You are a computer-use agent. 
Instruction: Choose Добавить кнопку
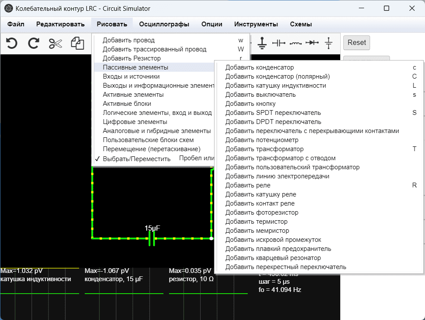click(320, 104)
